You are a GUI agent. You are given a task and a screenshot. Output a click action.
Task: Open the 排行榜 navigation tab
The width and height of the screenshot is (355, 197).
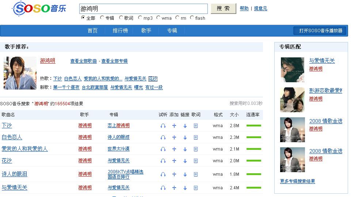pyautogui.click(x=120, y=31)
